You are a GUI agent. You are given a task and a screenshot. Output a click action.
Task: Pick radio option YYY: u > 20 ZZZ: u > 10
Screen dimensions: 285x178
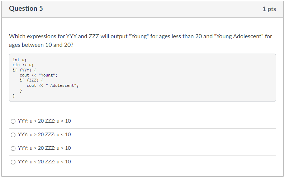click(13, 148)
